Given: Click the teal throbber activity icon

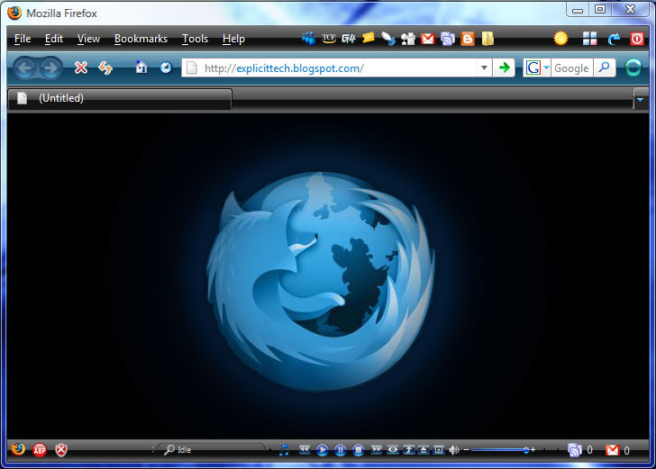Looking at the screenshot, I should coord(633,68).
